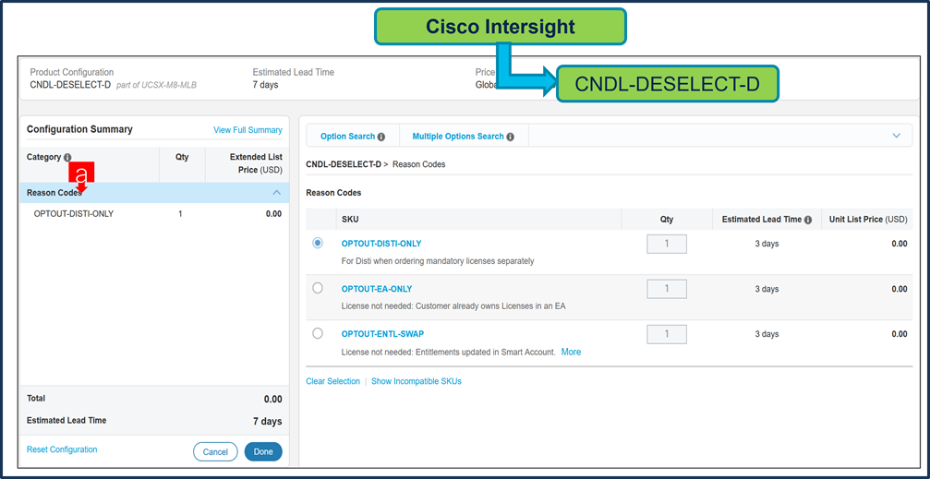Viewport: 930px width, 479px height.
Task: Click quantity field for OPTOUT-ENTL-SWAP
Action: click(667, 334)
